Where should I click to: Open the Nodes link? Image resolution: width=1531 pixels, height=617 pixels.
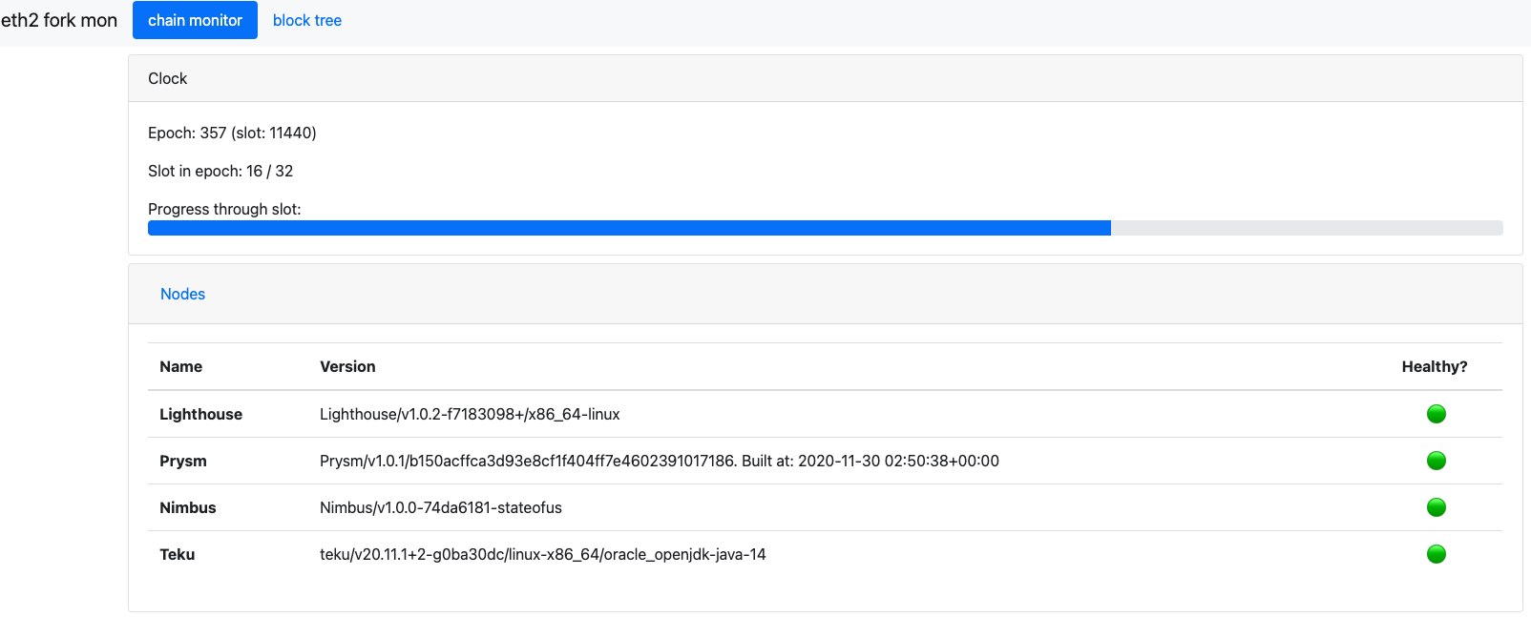(182, 294)
